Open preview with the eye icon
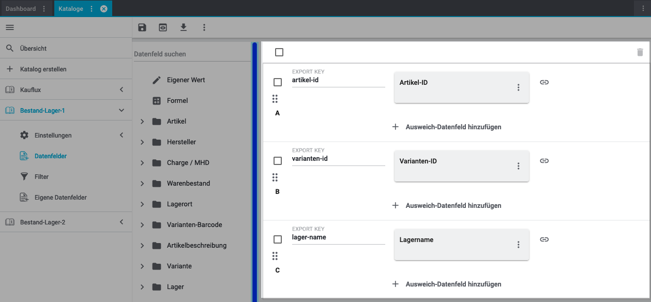 click(x=163, y=27)
